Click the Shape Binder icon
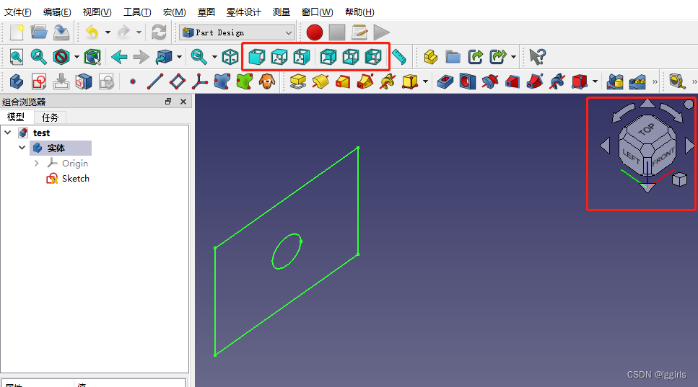This screenshot has height=387, width=698. [x=222, y=81]
